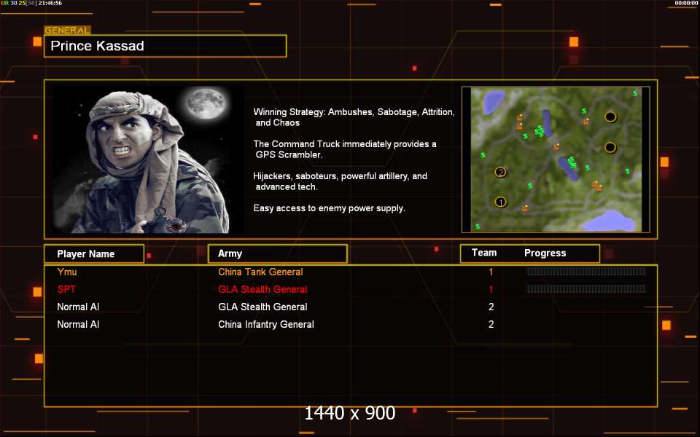This screenshot has width=700, height=437.
Task: Click the upper empty start position circle
Action: point(610,117)
